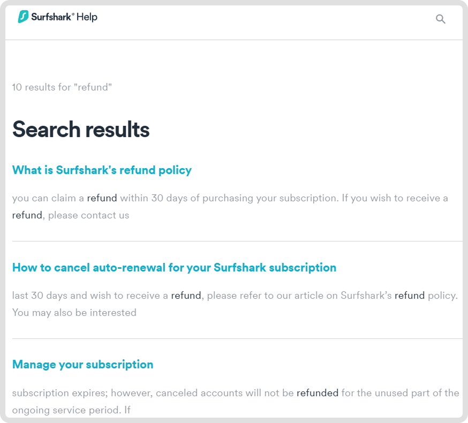Open the cancel auto-renewal article link
This screenshot has height=423, width=468.
[174, 268]
